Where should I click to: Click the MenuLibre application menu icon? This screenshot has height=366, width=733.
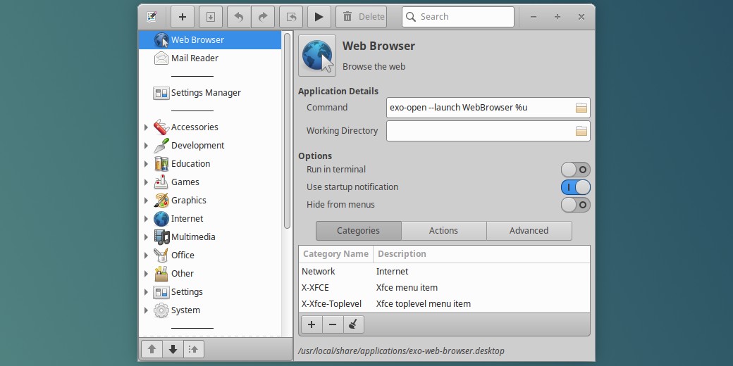152,17
